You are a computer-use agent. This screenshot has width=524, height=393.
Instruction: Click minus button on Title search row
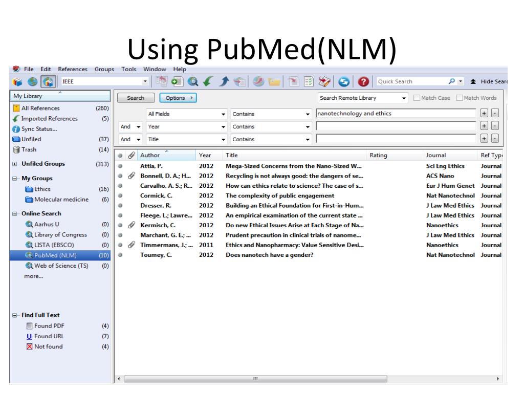point(495,138)
